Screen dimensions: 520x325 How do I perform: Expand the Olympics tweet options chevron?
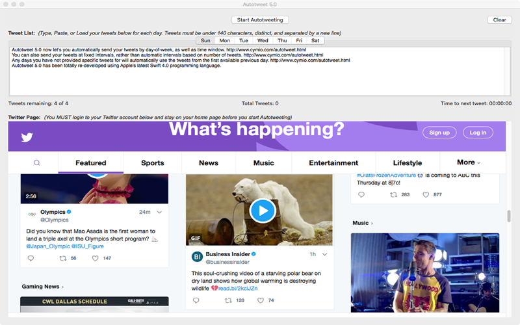point(159,213)
